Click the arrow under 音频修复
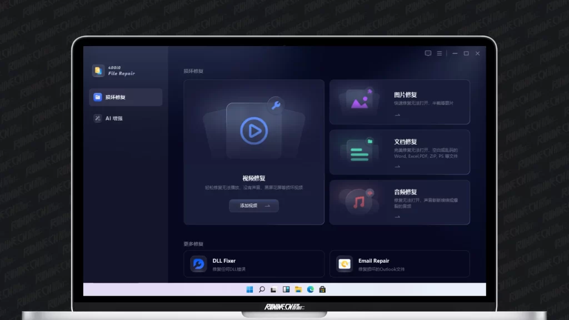 coord(397,217)
